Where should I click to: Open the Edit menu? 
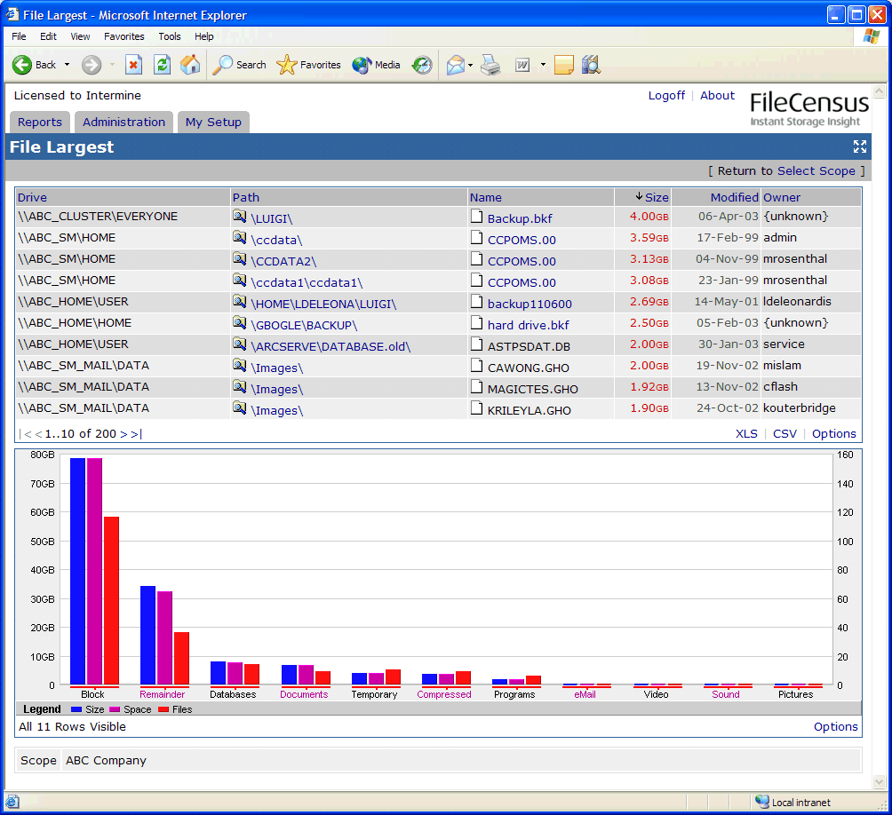point(48,36)
